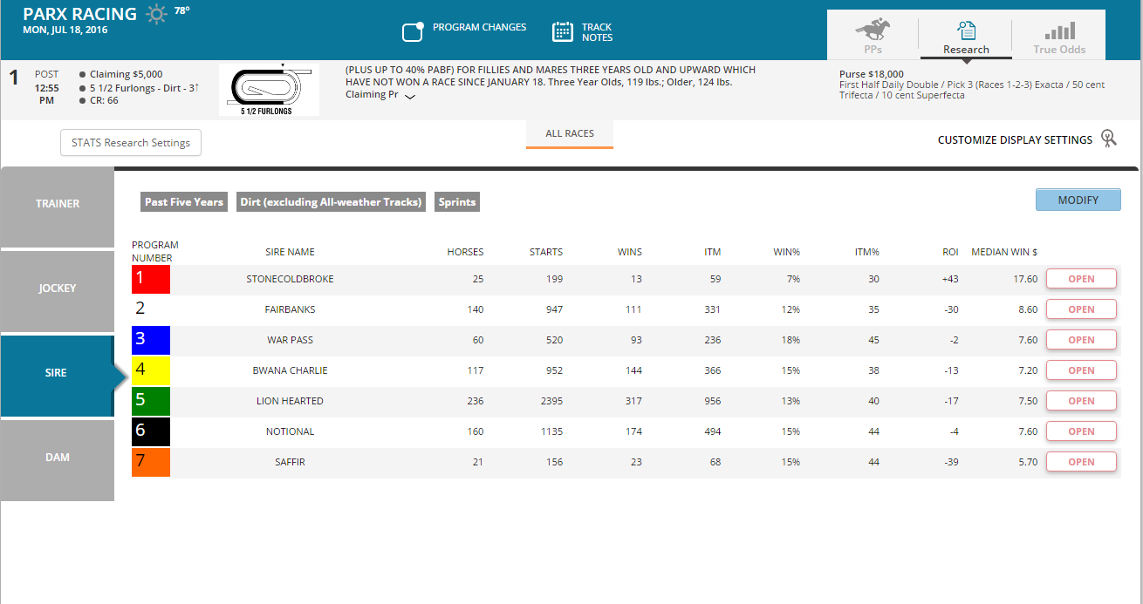Image resolution: width=1143 pixels, height=604 pixels.
Task: Open STONECOLDBROKE sire details
Action: 1081,279
